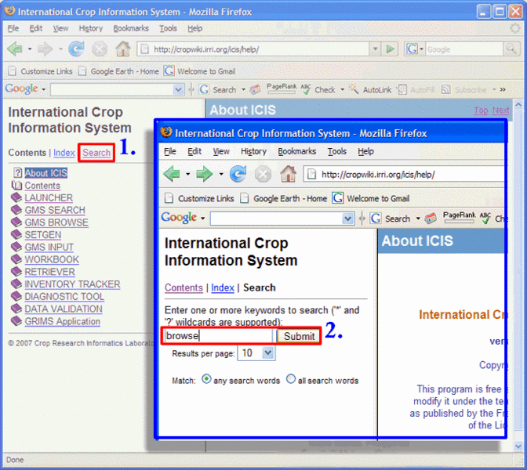This screenshot has height=470, width=527.
Task: Click the PageRank icon in the outer Google toolbar
Action: click(x=282, y=89)
